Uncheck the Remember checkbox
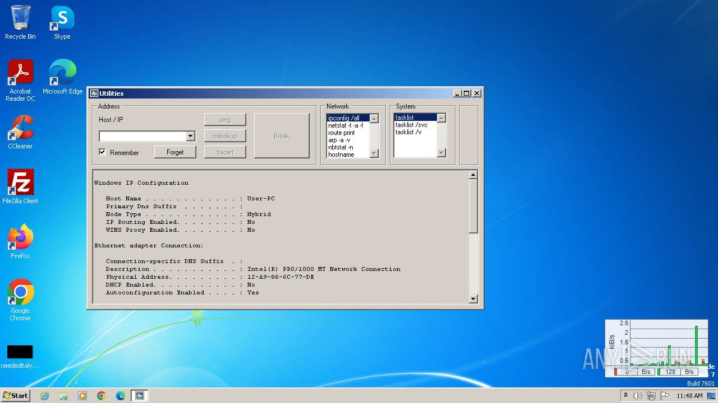Image resolution: width=718 pixels, height=403 pixels. tap(102, 152)
